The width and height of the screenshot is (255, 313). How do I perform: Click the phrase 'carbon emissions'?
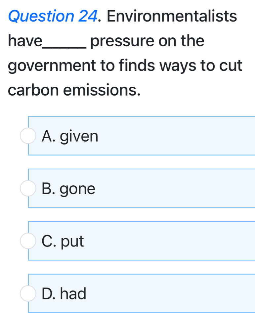(x=73, y=90)
